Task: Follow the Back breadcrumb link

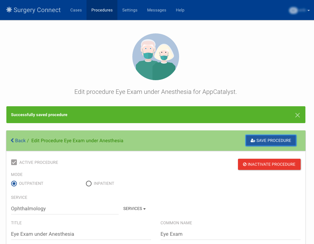Action: 20,140
